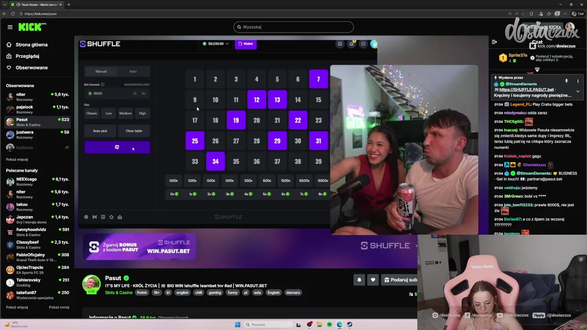Open justwera in the followed channels list
The height and width of the screenshot is (330, 587).
pyautogui.click(x=37, y=134)
